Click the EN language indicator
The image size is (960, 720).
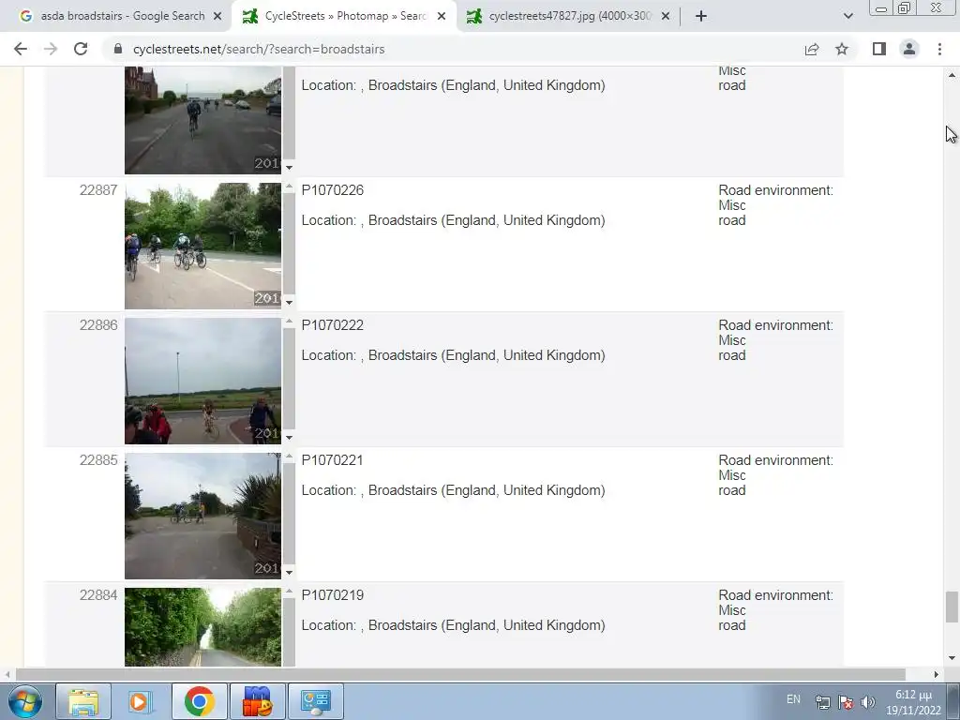pos(793,699)
